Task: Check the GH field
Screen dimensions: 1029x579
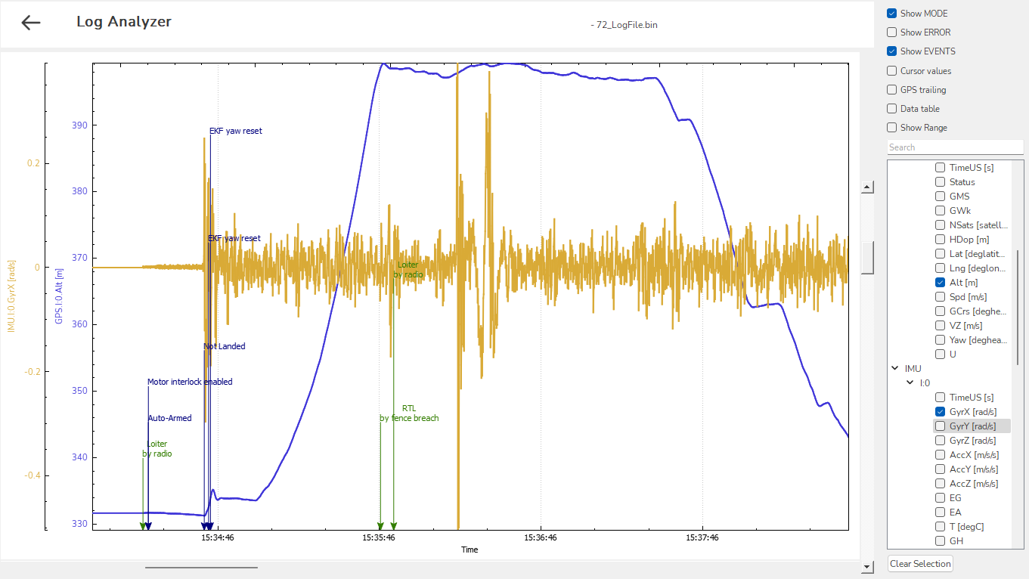Action: coord(941,541)
